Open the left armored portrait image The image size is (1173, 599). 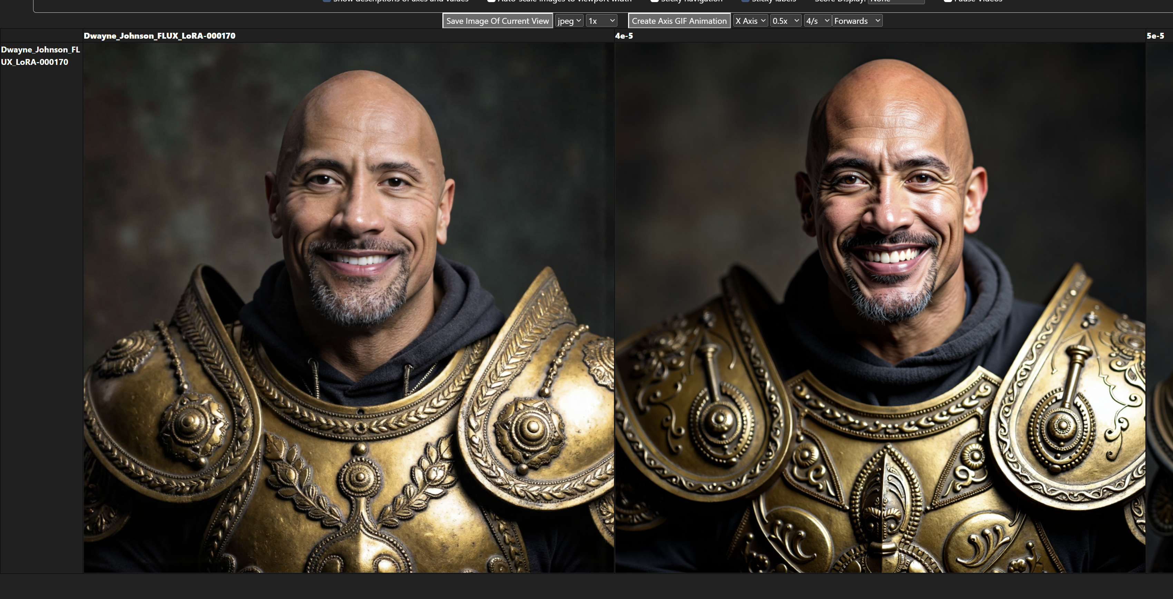coord(348,308)
